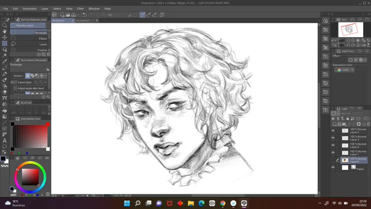371x209 pixels.
Task: Flip navigator view horizontally
Action: [x=363, y=45]
